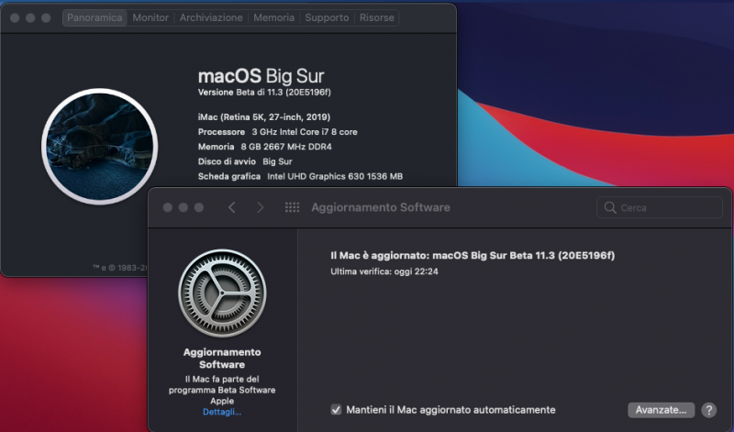Go back with the left chevron
This screenshot has width=734, height=432.
point(232,207)
